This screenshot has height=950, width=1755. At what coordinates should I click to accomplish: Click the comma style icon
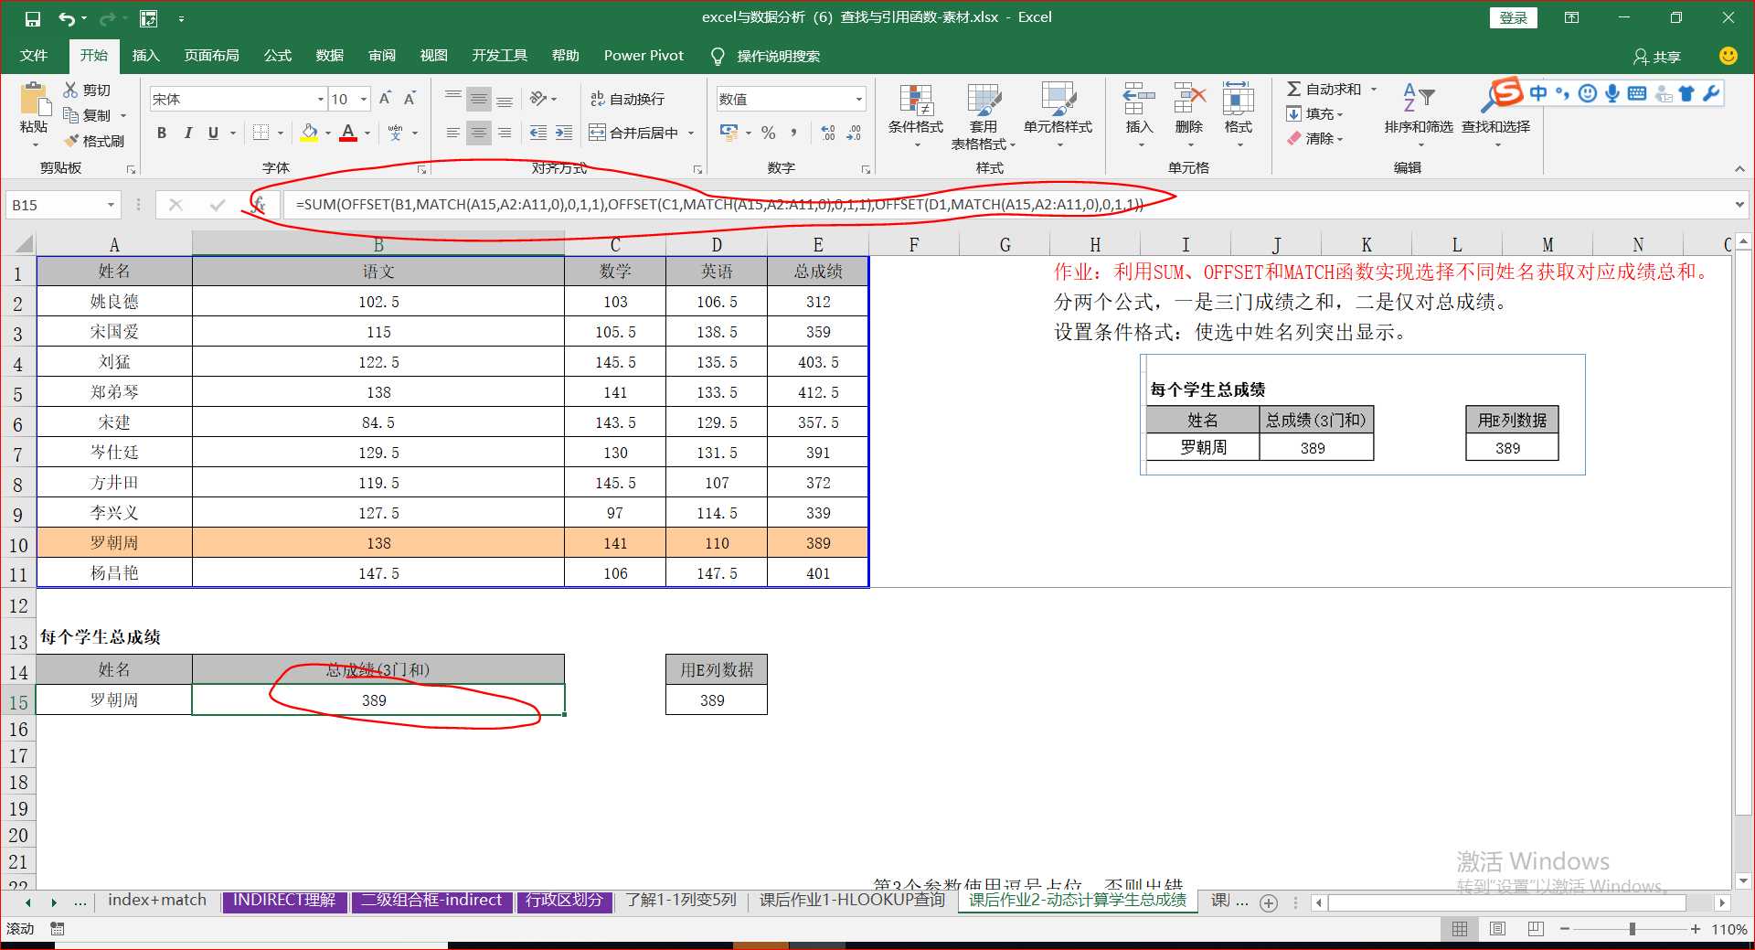tap(793, 133)
